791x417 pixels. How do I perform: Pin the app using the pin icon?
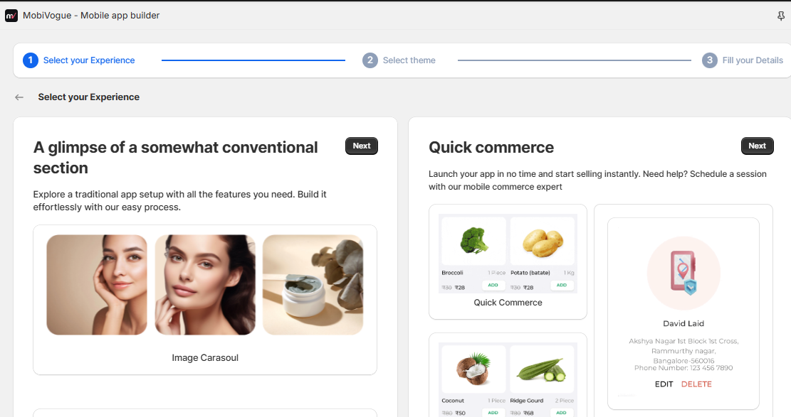click(x=780, y=16)
